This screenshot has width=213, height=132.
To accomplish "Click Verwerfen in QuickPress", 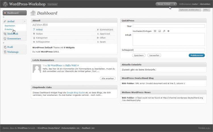I will point(154,55).
